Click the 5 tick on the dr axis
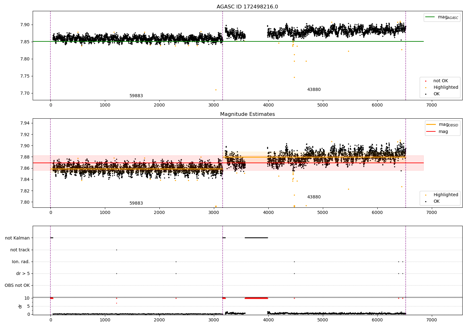Screen dimensions: 467x327 28,306
